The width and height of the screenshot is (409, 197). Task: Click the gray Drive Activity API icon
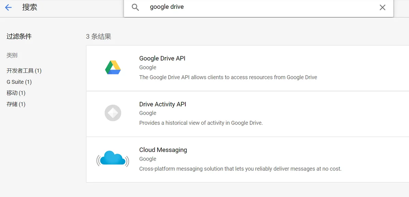pos(113,113)
